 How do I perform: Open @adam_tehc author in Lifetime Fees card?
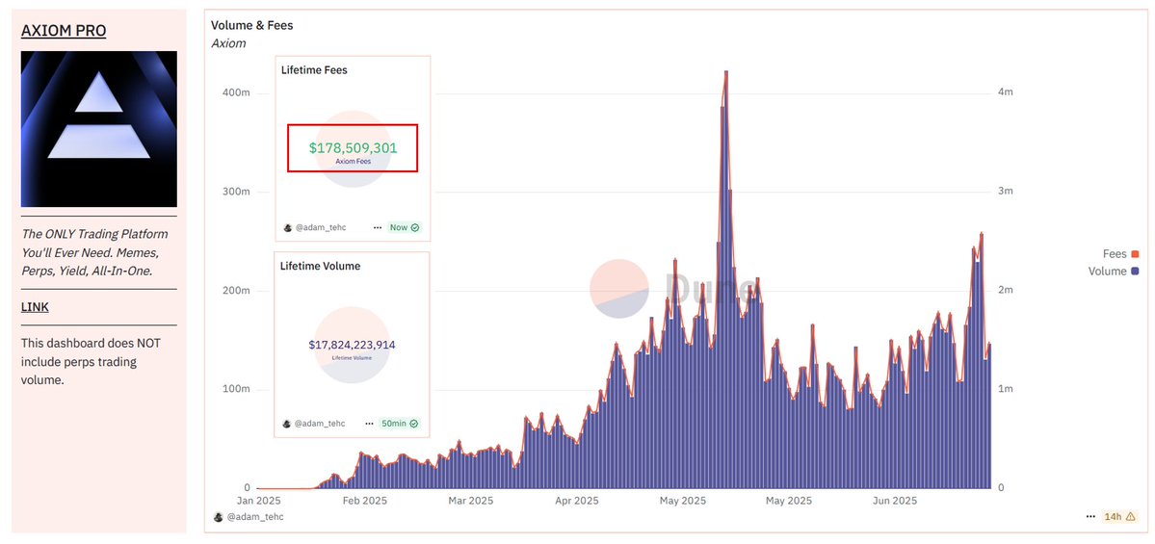[x=321, y=227]
